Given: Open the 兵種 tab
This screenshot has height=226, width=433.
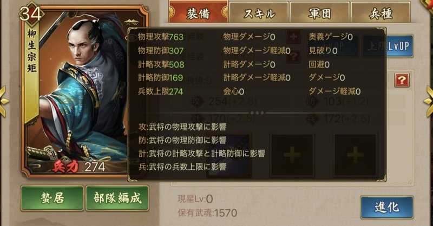Looking at the screenshot, I should [x=380, y=12].
